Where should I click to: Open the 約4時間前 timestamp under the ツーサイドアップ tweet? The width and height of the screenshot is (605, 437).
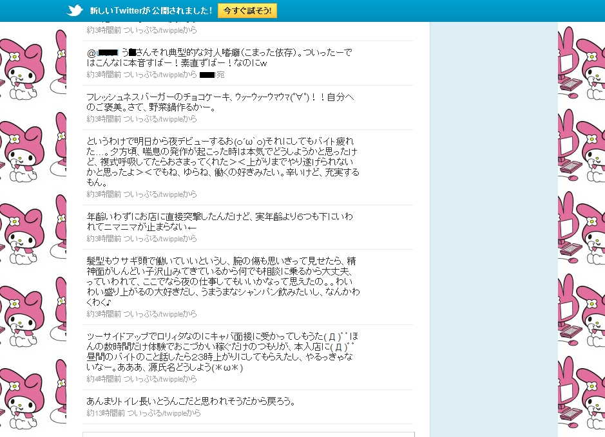pyautogui.click(x=104, y=379)
